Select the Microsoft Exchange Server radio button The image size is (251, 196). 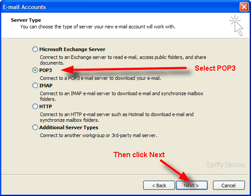pyautogui.click(x=35, y=49)
